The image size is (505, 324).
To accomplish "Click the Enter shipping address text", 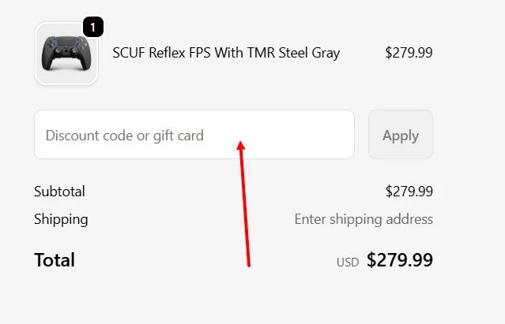I will click(364, 219).
